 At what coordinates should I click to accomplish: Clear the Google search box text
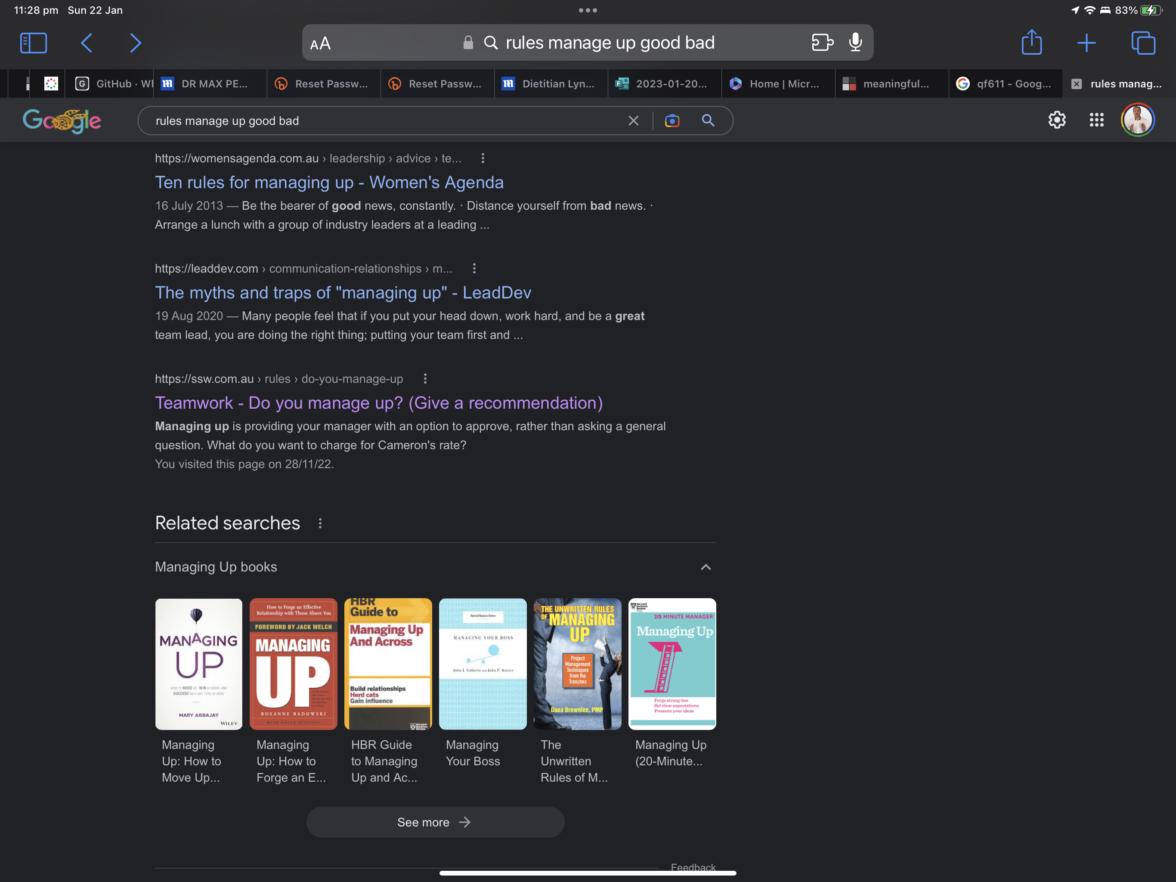pyautogui.click(x=633, y=121)
